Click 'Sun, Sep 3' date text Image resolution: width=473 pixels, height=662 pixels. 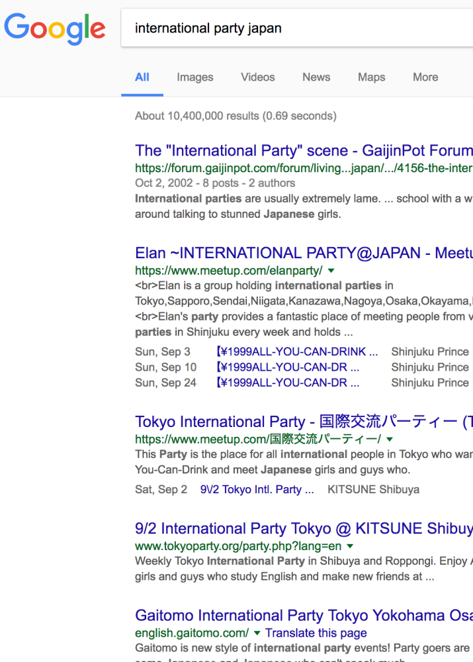point(163,352)
